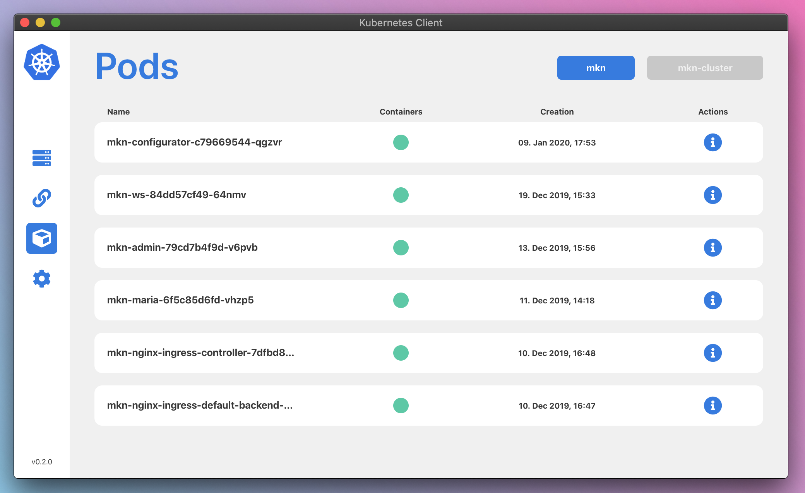This screenshot has width=805, height=493.
Task: Show info for mkn-ws-84dd57cf49-64nmv pod
Action: (x=713, y=195)
